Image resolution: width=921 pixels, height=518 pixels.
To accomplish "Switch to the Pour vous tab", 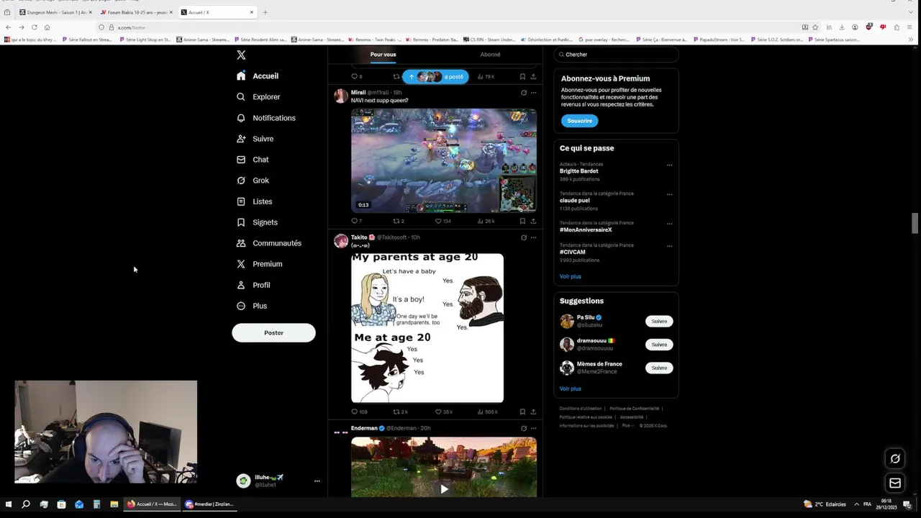I will coord(383,55).
